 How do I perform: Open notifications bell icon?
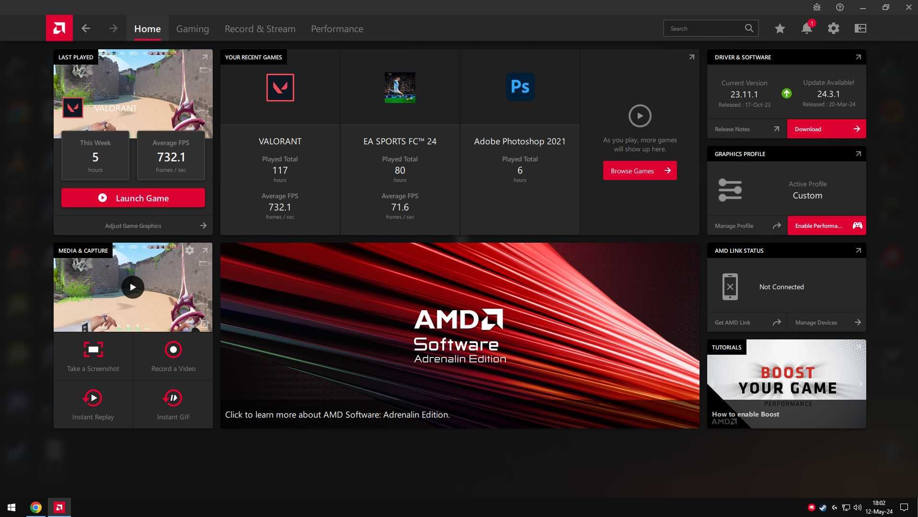click(807, 29)
